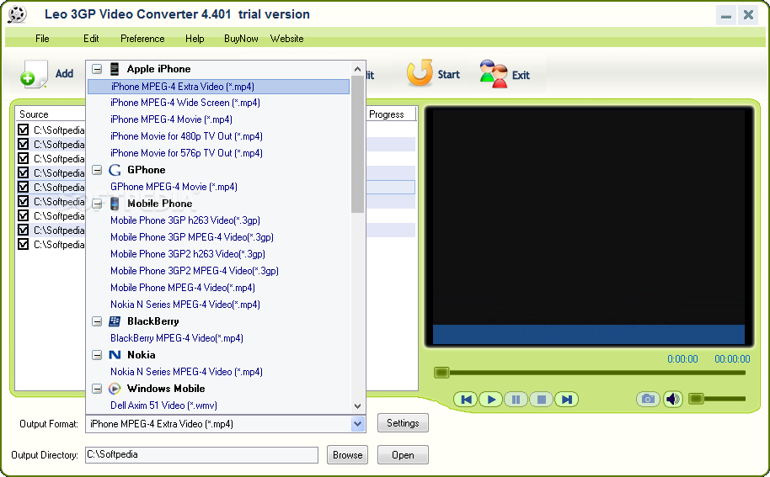Uncheck the seventh source file checkbox
The height and width of the screenshot is (477, 770).
[23, 215]
